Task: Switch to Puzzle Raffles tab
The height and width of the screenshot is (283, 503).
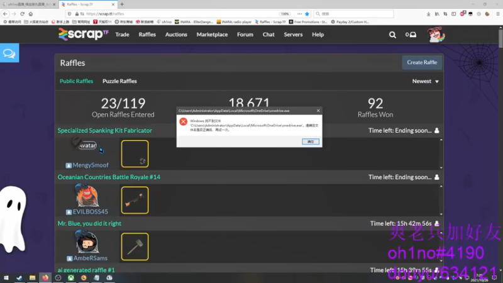Action: coord(119,81)
